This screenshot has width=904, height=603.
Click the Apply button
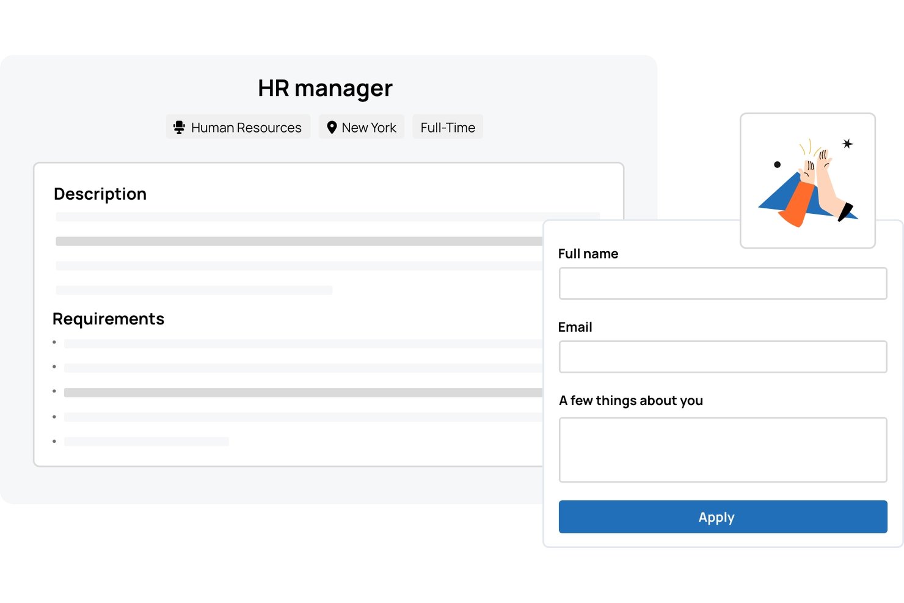723,517
